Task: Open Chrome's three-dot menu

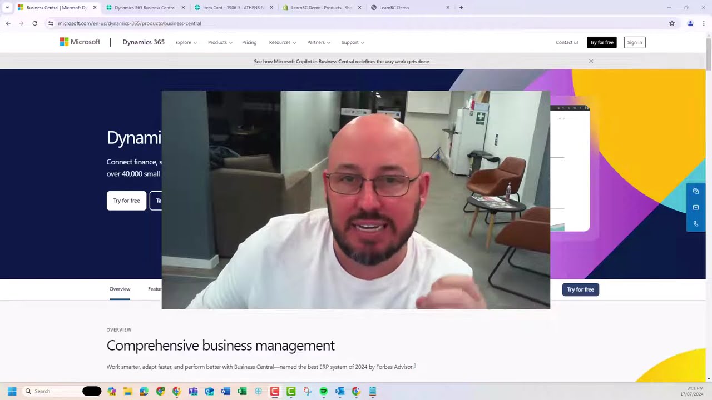Action: [704, 23]
